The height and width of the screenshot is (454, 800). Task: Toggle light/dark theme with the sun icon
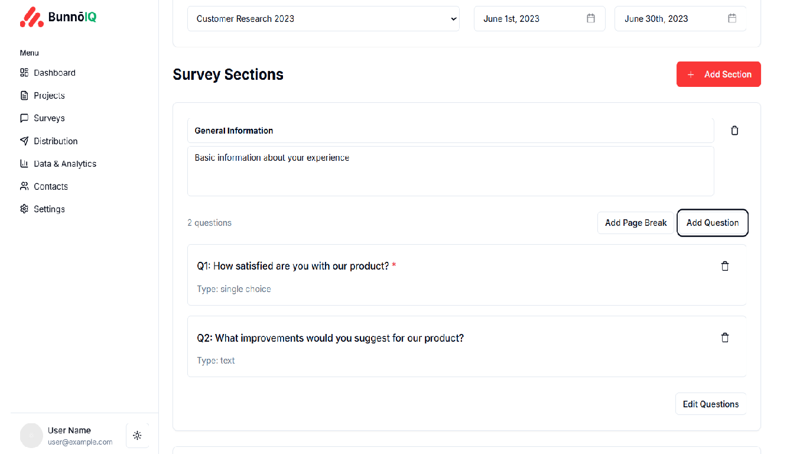click(x=137, y=435)
